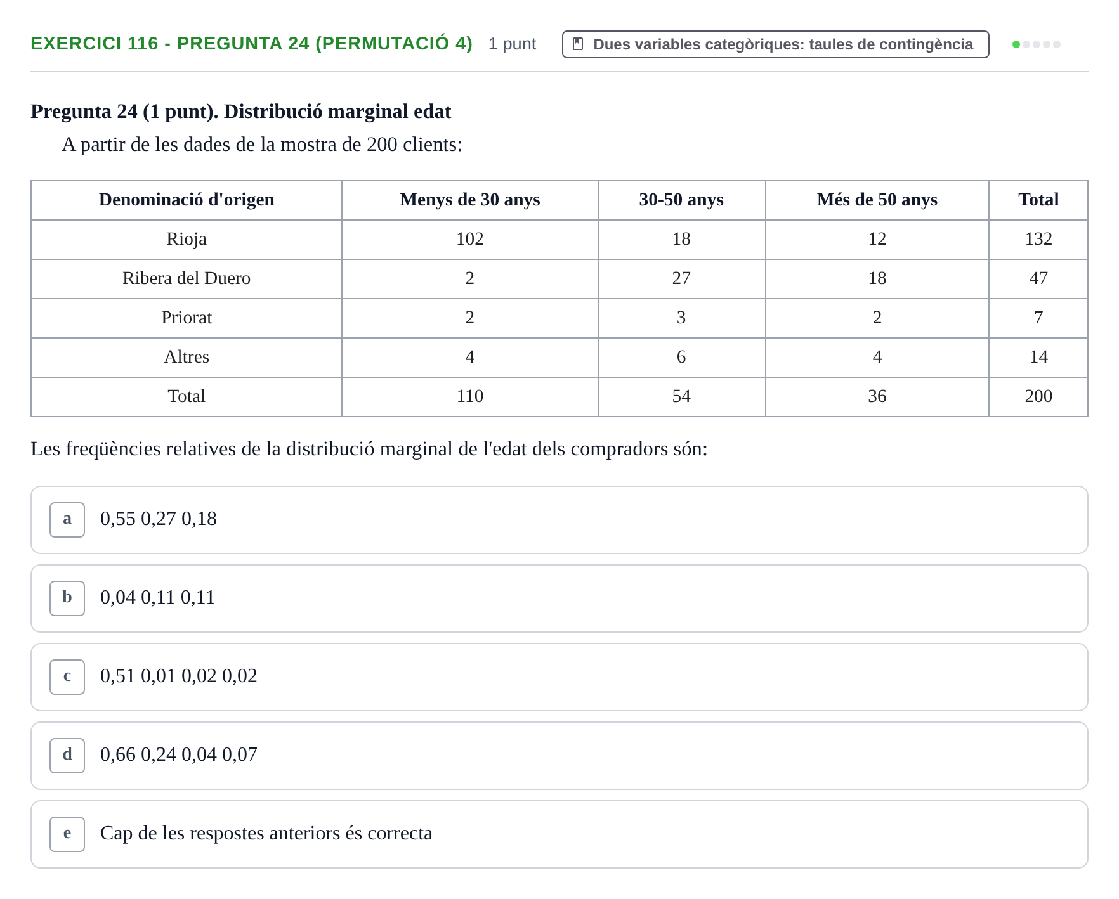Screen dimensions: 1119x899
Task: Click the 'Rioja' row label
Action: pos(186,239)
